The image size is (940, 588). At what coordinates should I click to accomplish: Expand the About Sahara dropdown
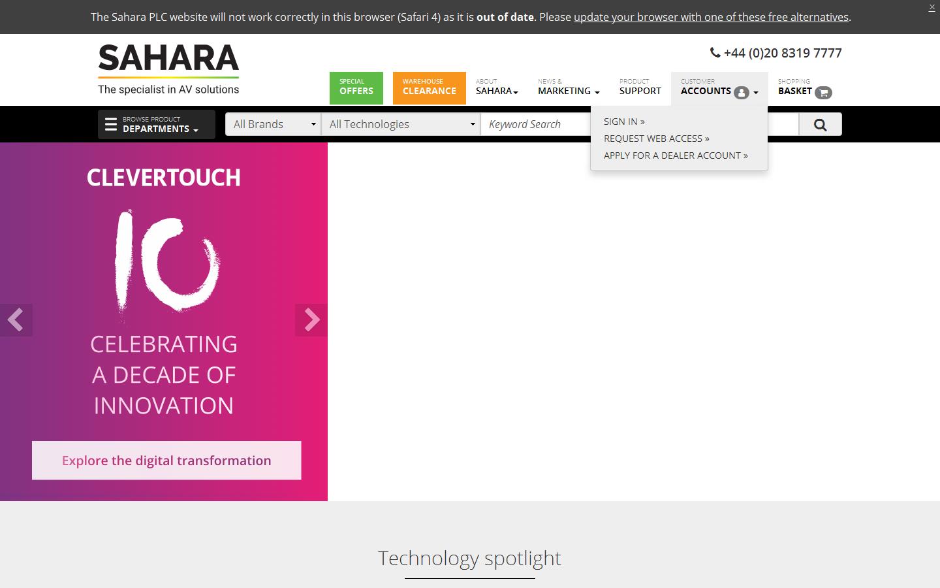(497, 88)
